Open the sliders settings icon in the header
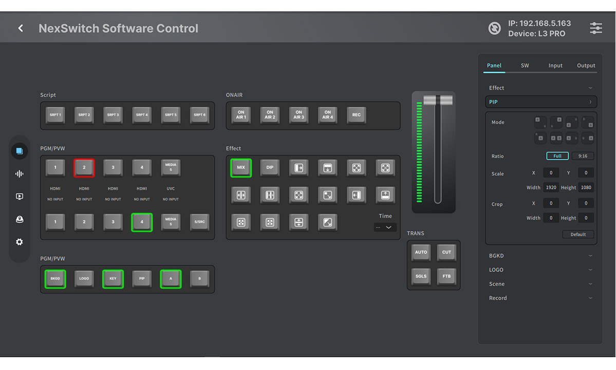The height and width of the screenshot is (370, 616). click(x=595, y=28)
